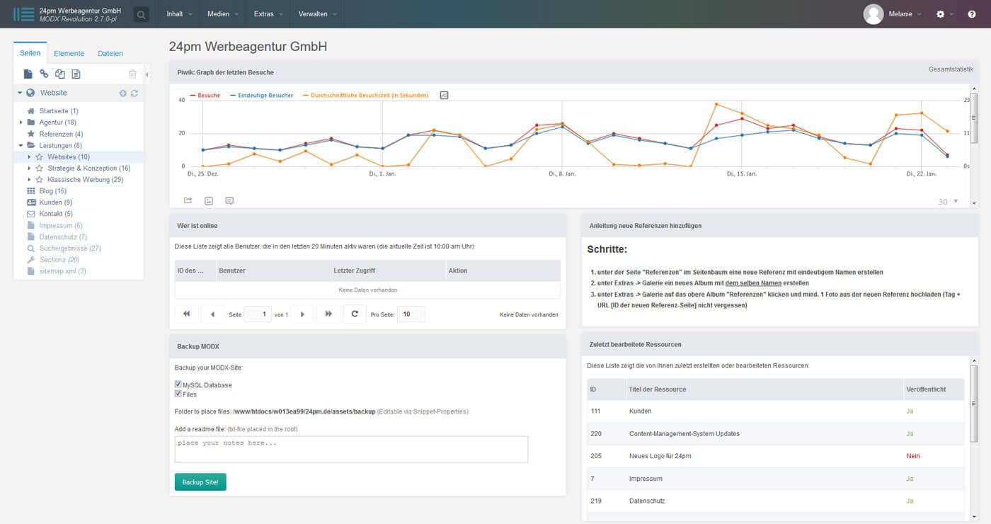Refresh the Website tree

coord(134,93)
